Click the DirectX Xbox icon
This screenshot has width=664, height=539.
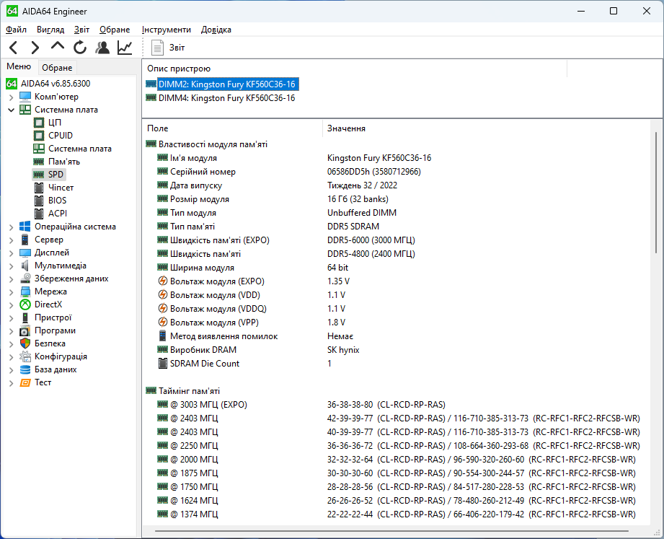pos(25,304)
